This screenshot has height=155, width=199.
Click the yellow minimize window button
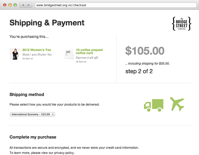[10, 5]
